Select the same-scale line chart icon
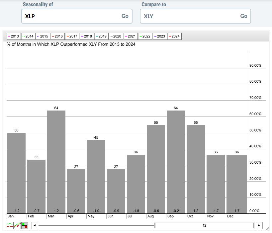 tap(17, 225)
